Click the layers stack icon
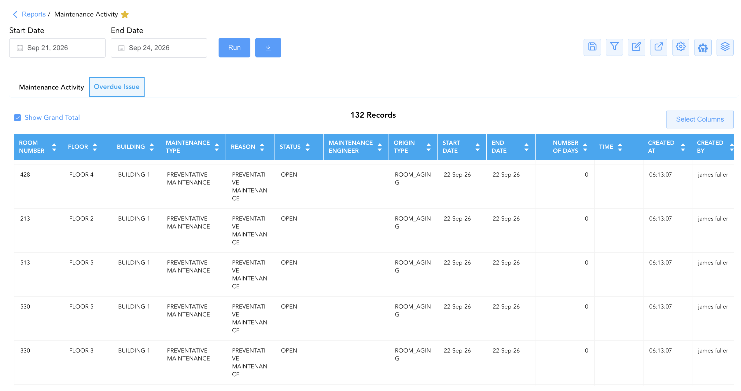Image resolution: width=741 pixels, height=391 pixels. click(x=725, y=47)
